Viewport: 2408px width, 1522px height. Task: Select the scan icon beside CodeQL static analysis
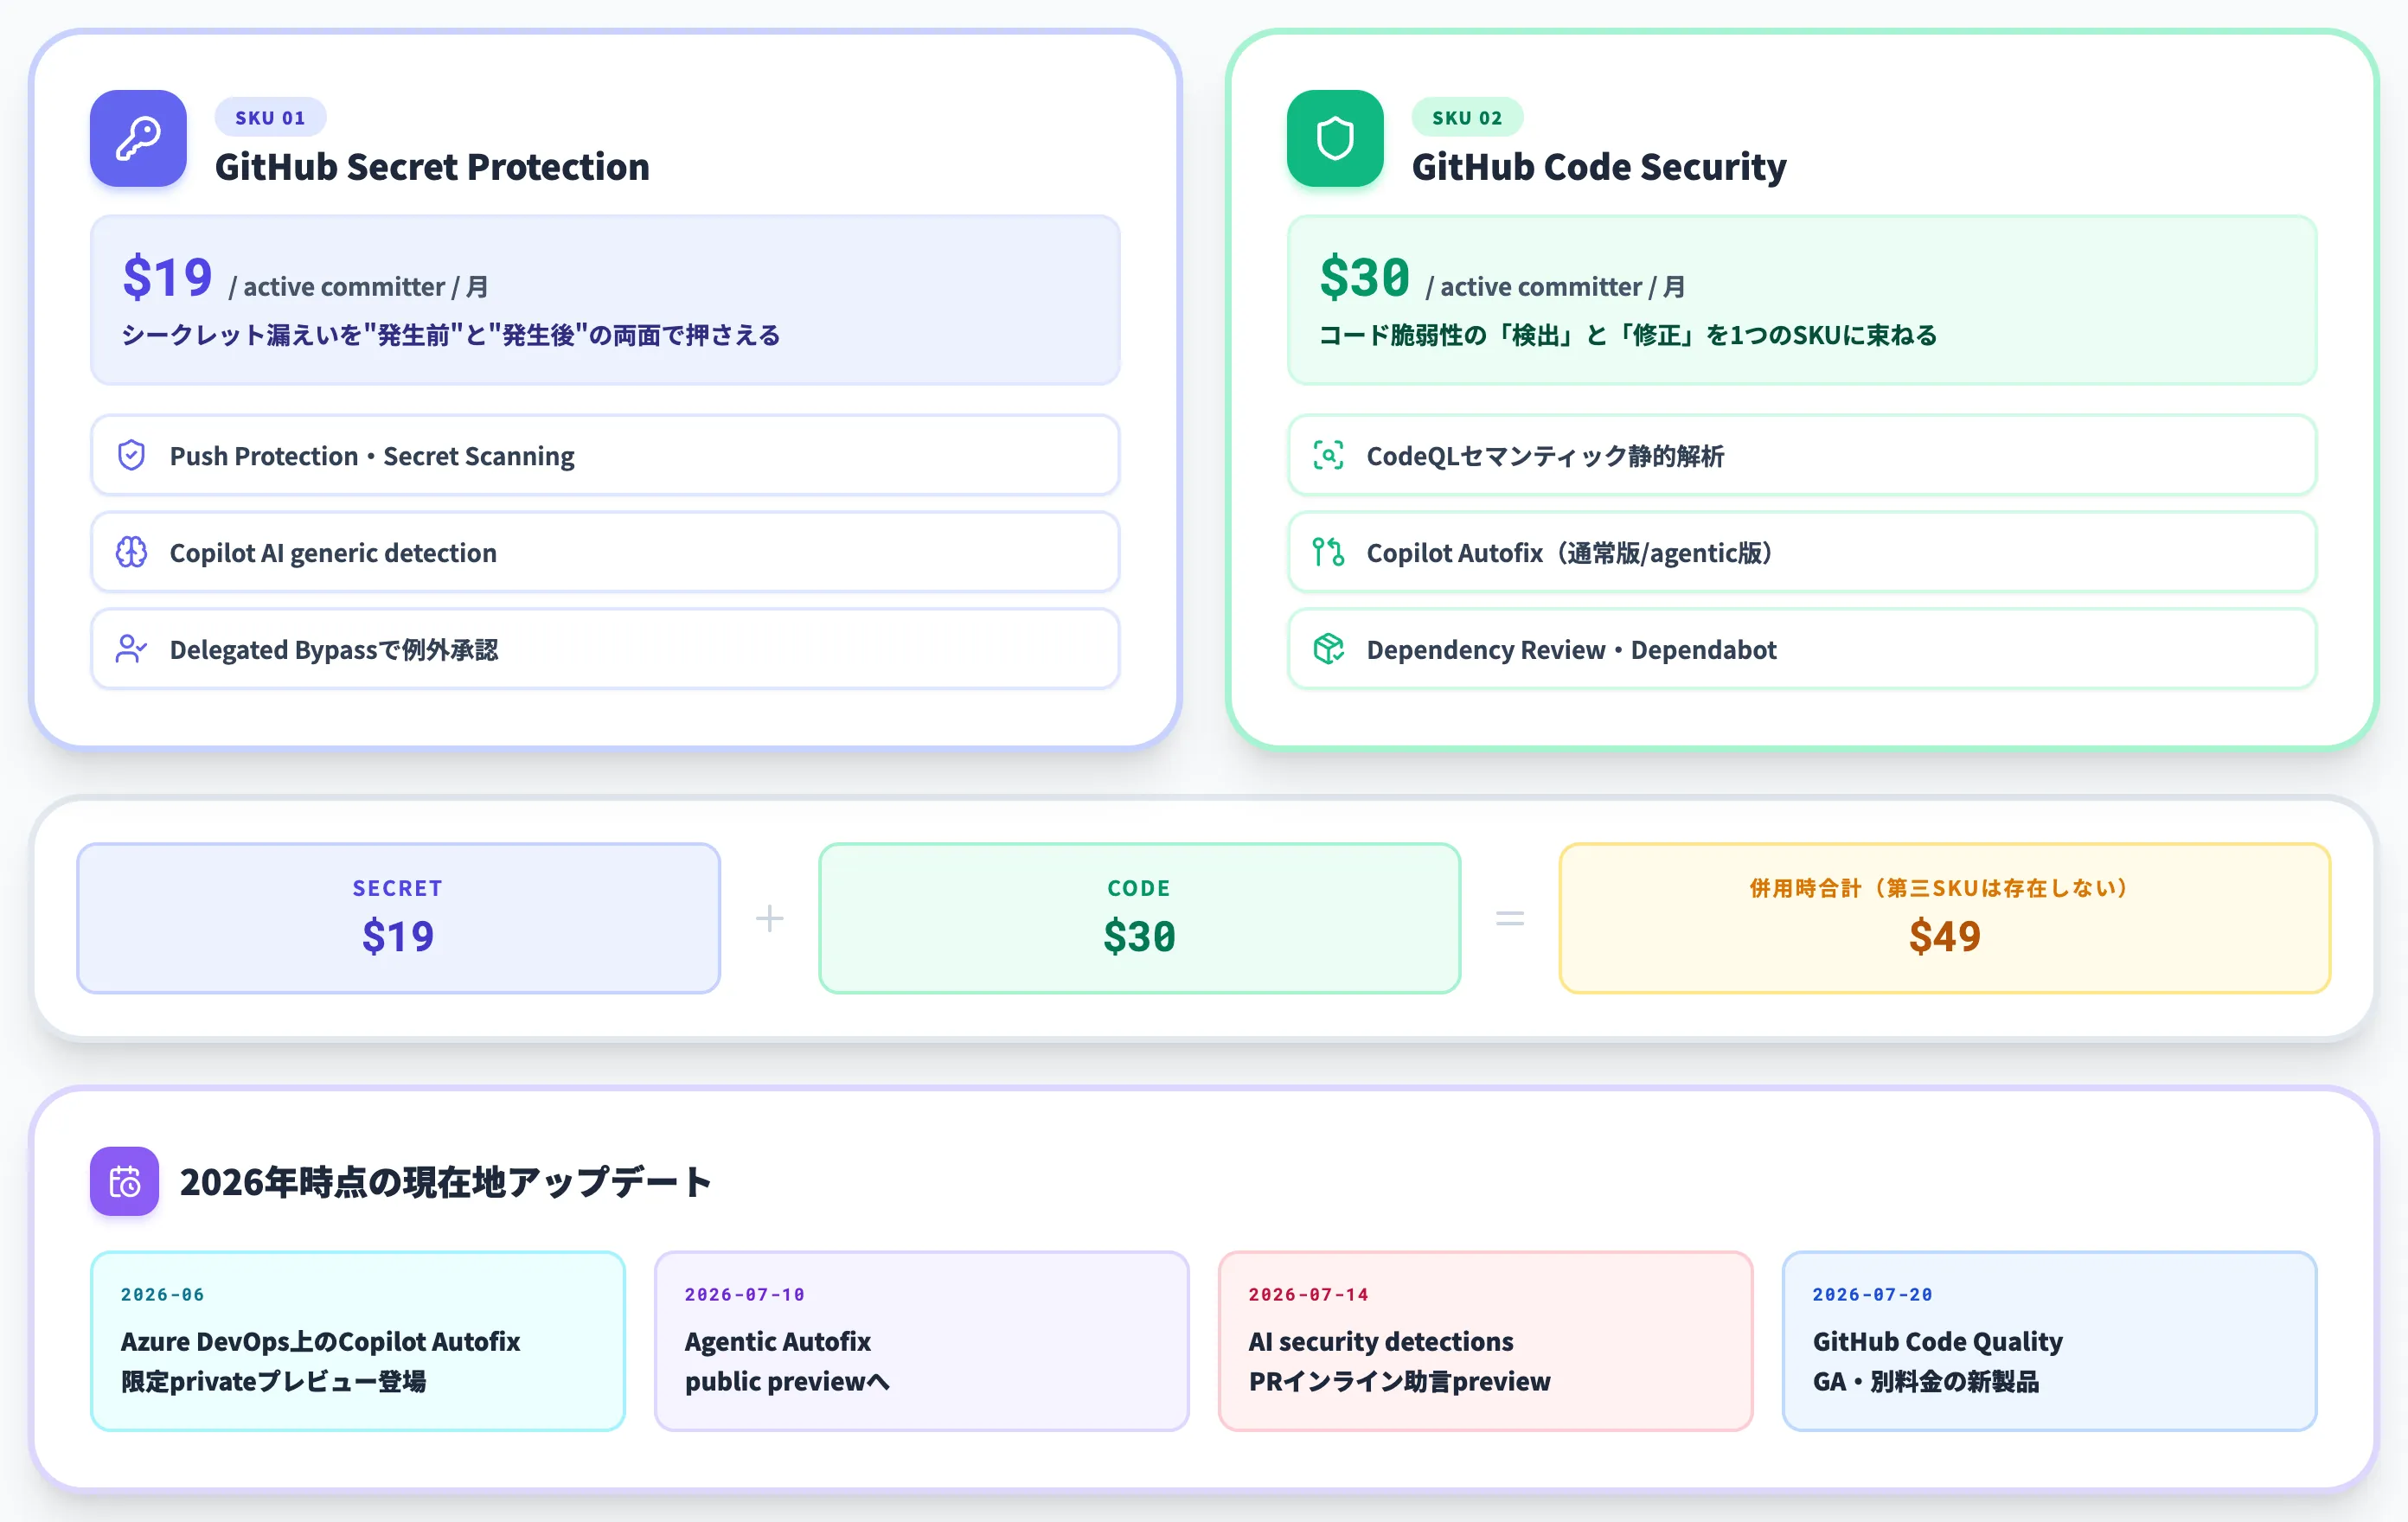[1328, 456]
